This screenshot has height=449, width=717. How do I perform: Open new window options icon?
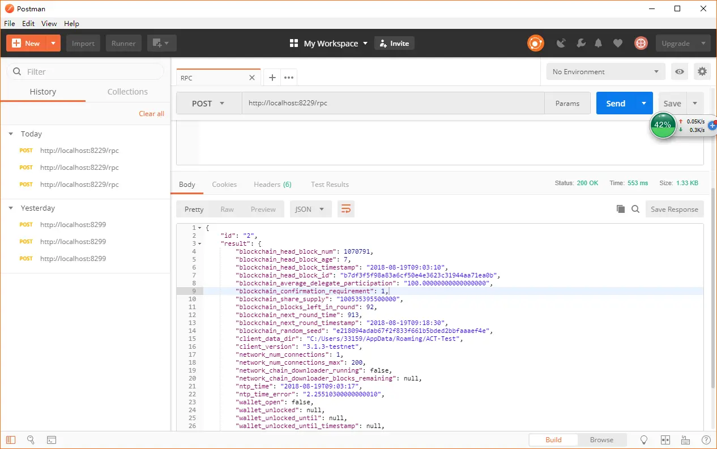click(x=162, y=43)
